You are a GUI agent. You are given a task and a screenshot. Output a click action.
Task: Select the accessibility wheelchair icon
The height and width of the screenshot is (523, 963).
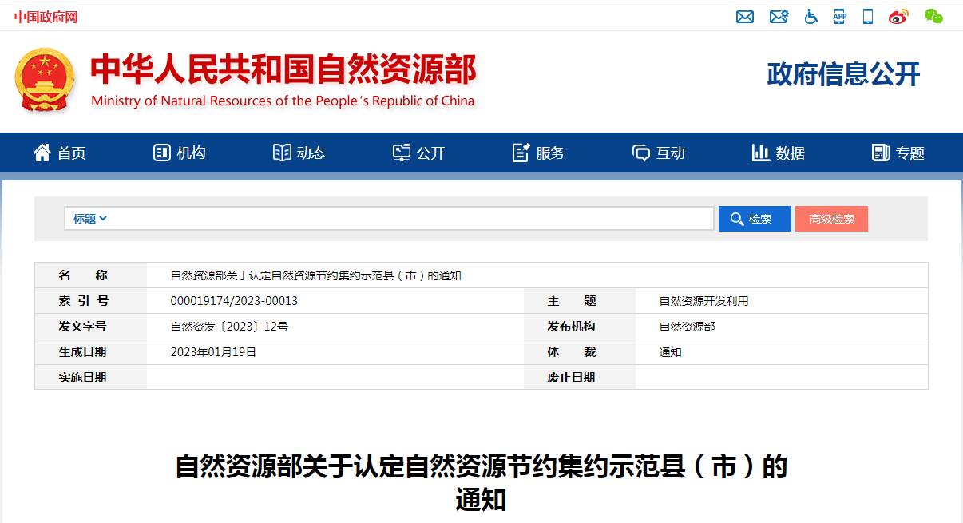[x=810, y=17]
